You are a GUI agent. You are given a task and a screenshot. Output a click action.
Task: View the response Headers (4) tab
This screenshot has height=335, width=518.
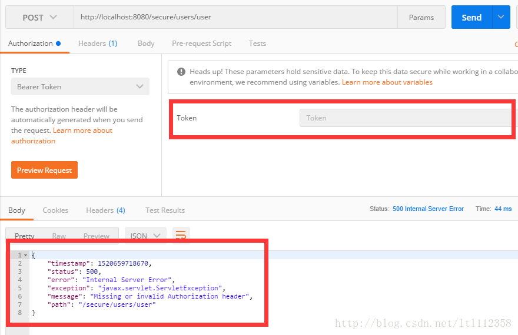105,210
